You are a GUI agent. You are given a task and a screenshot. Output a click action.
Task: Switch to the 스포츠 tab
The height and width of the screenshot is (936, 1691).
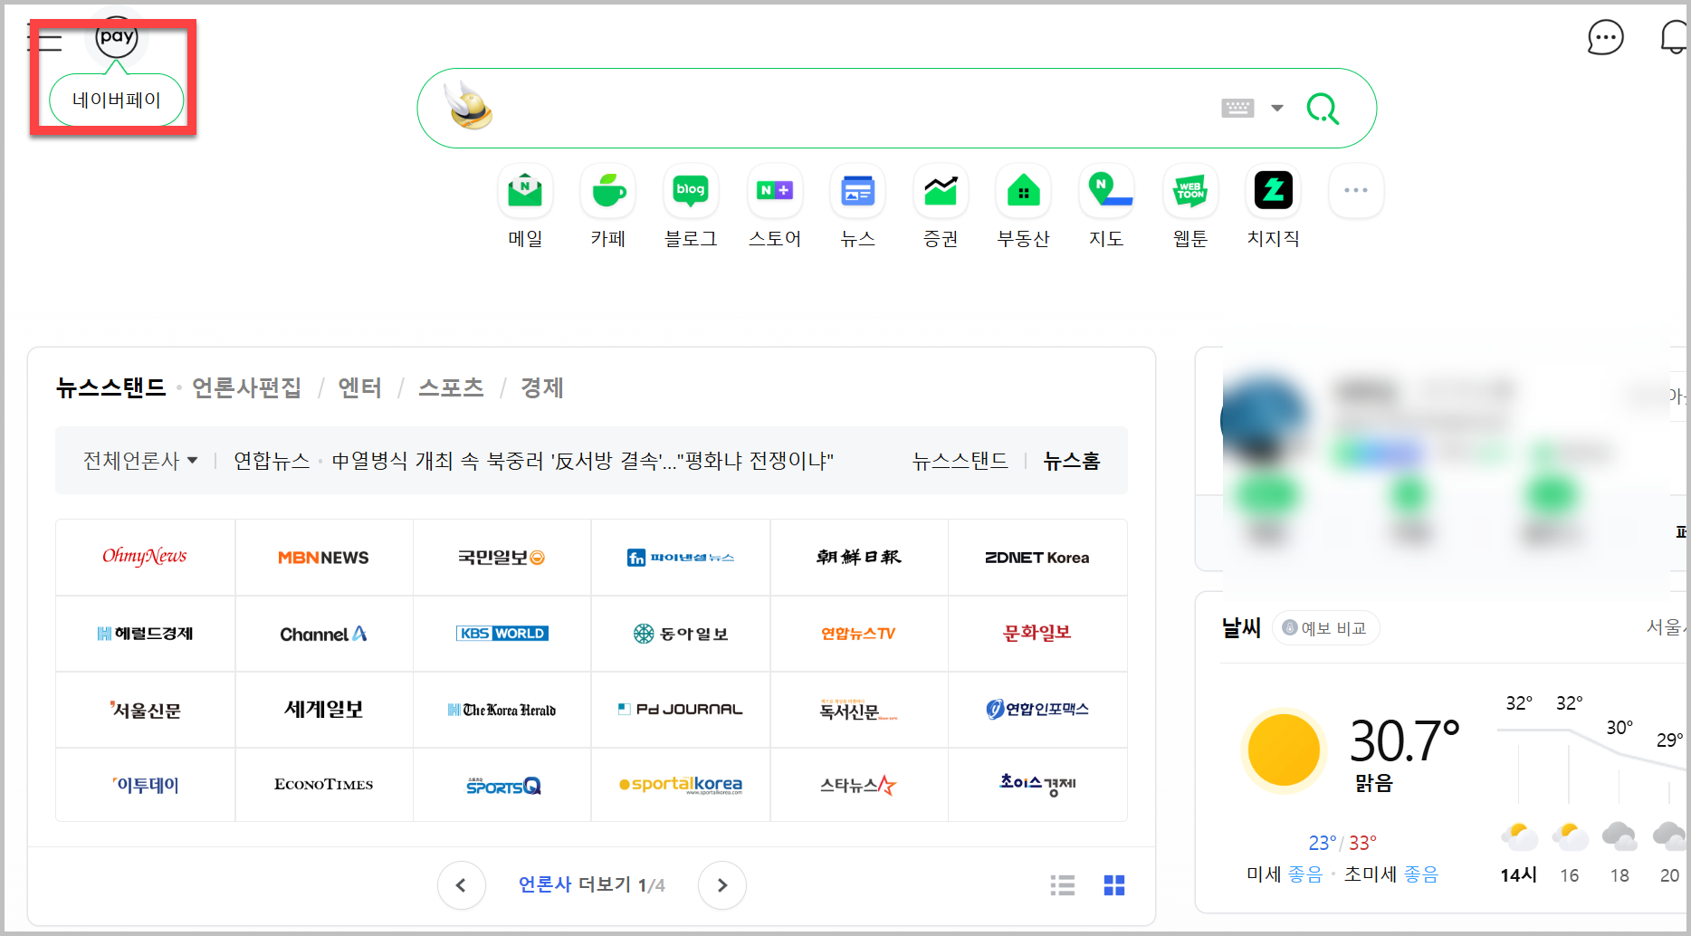click(451, 388)
